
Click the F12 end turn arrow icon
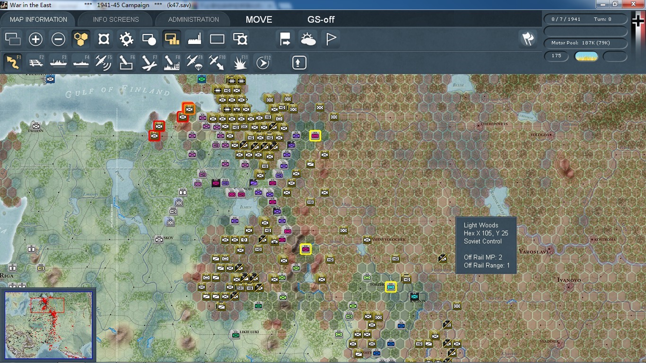coord(263,62)
